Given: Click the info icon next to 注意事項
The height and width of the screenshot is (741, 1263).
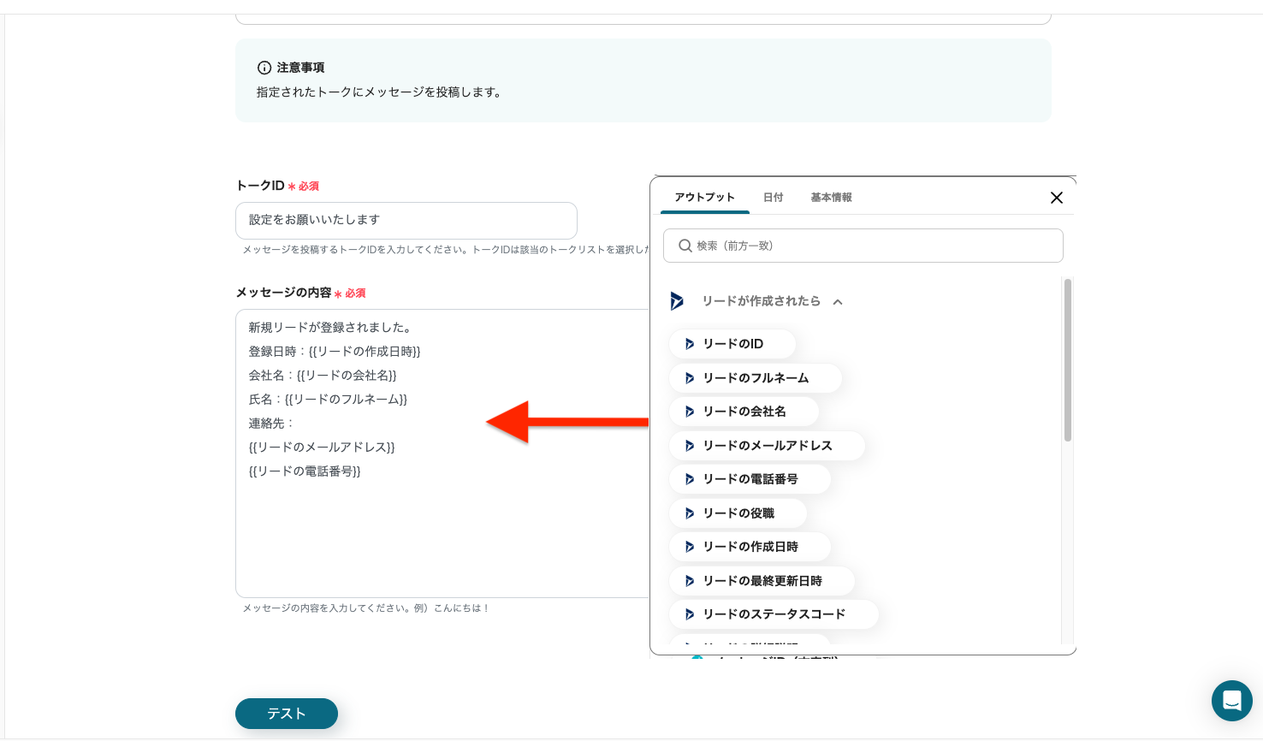Looking at the screenshot, I should click(264, 68).
